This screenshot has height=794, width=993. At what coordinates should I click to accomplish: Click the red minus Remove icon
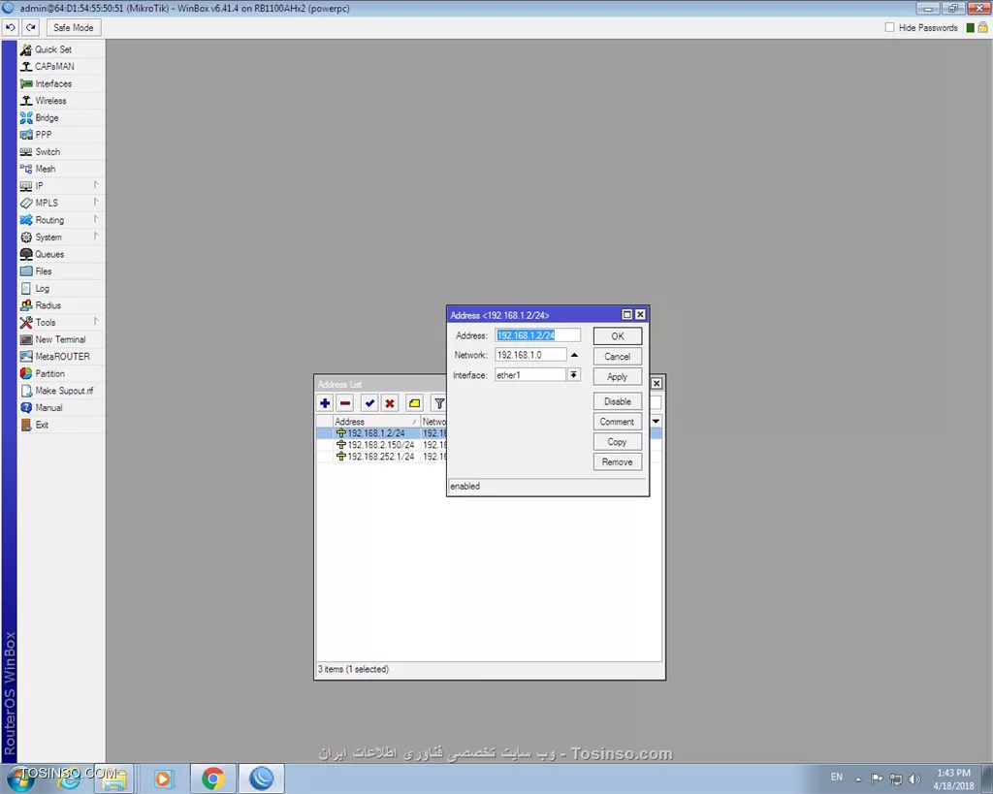[345, 403]
